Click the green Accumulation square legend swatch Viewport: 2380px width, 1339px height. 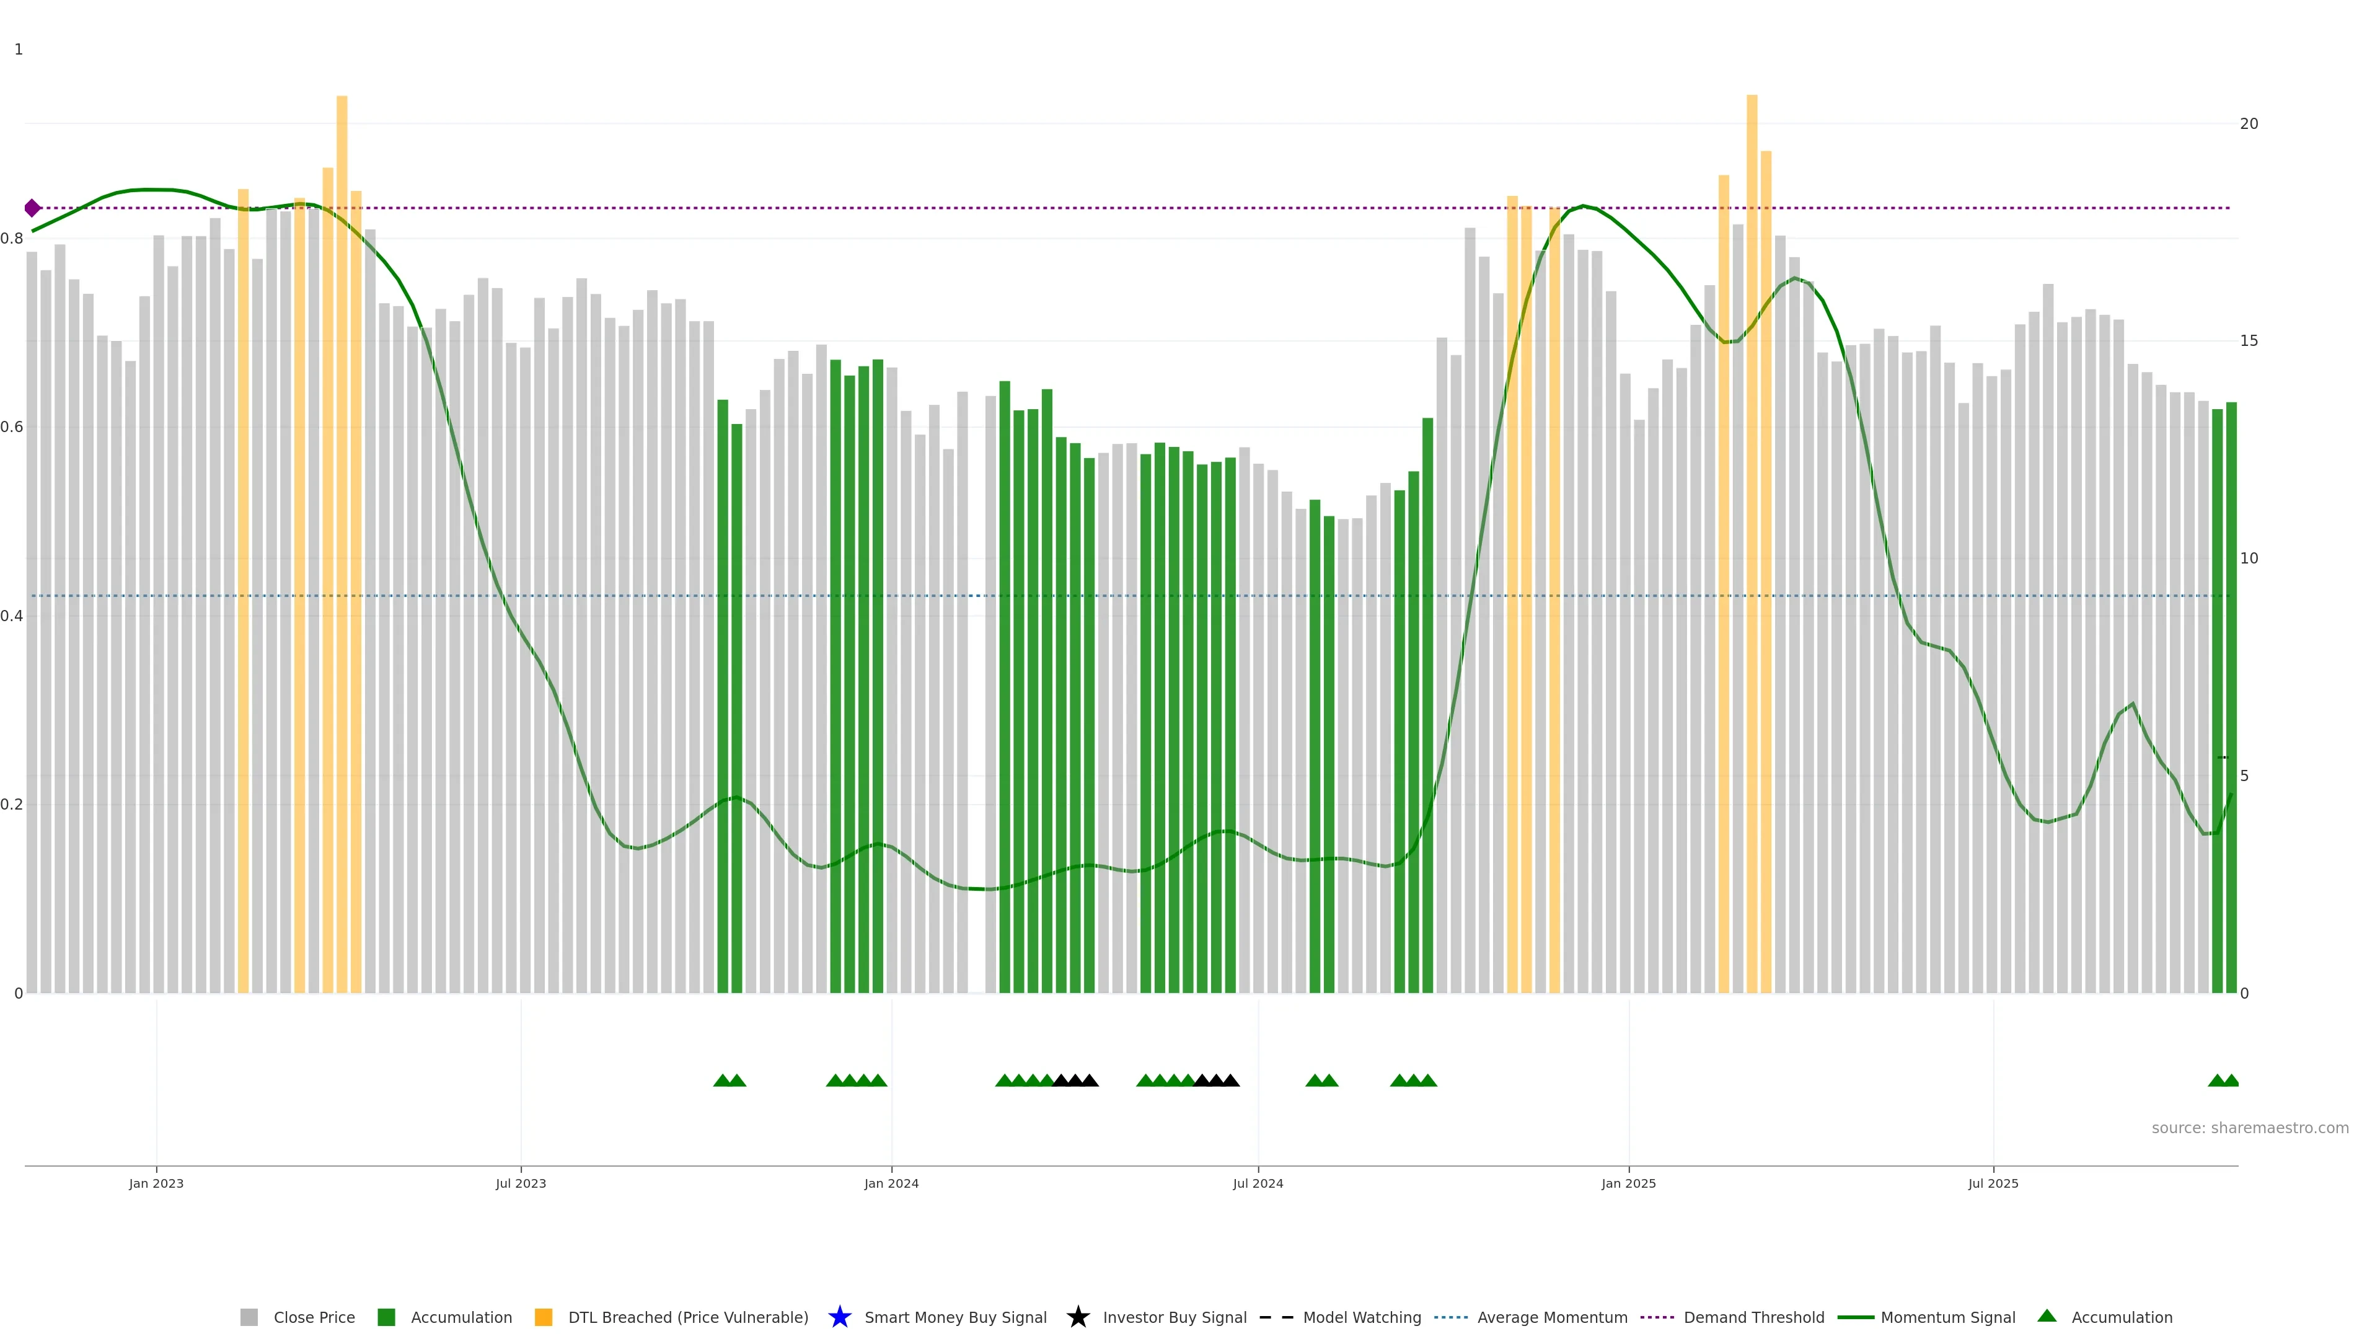[386, 1317]
